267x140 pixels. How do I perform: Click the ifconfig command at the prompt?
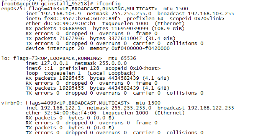click(x=108, y=4)
